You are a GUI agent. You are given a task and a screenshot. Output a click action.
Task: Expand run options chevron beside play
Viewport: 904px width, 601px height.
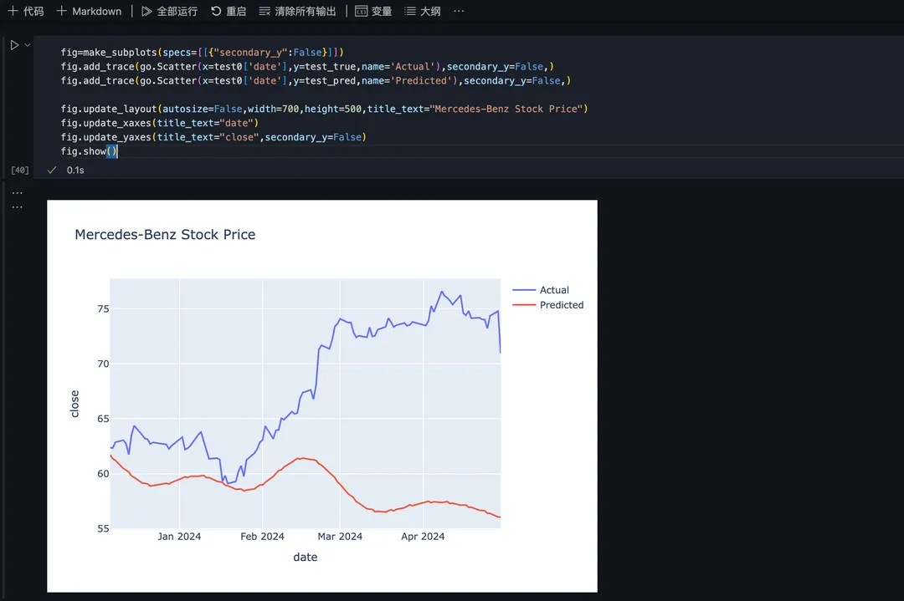tap(27, 45)
